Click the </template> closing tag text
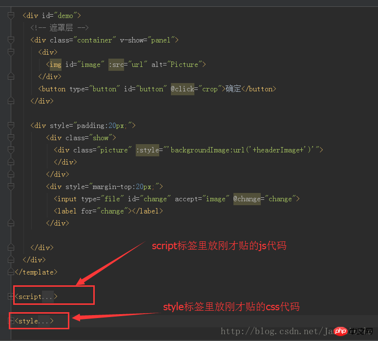The height and width of the screenshot is (341, 378). [x=36, y=272]
